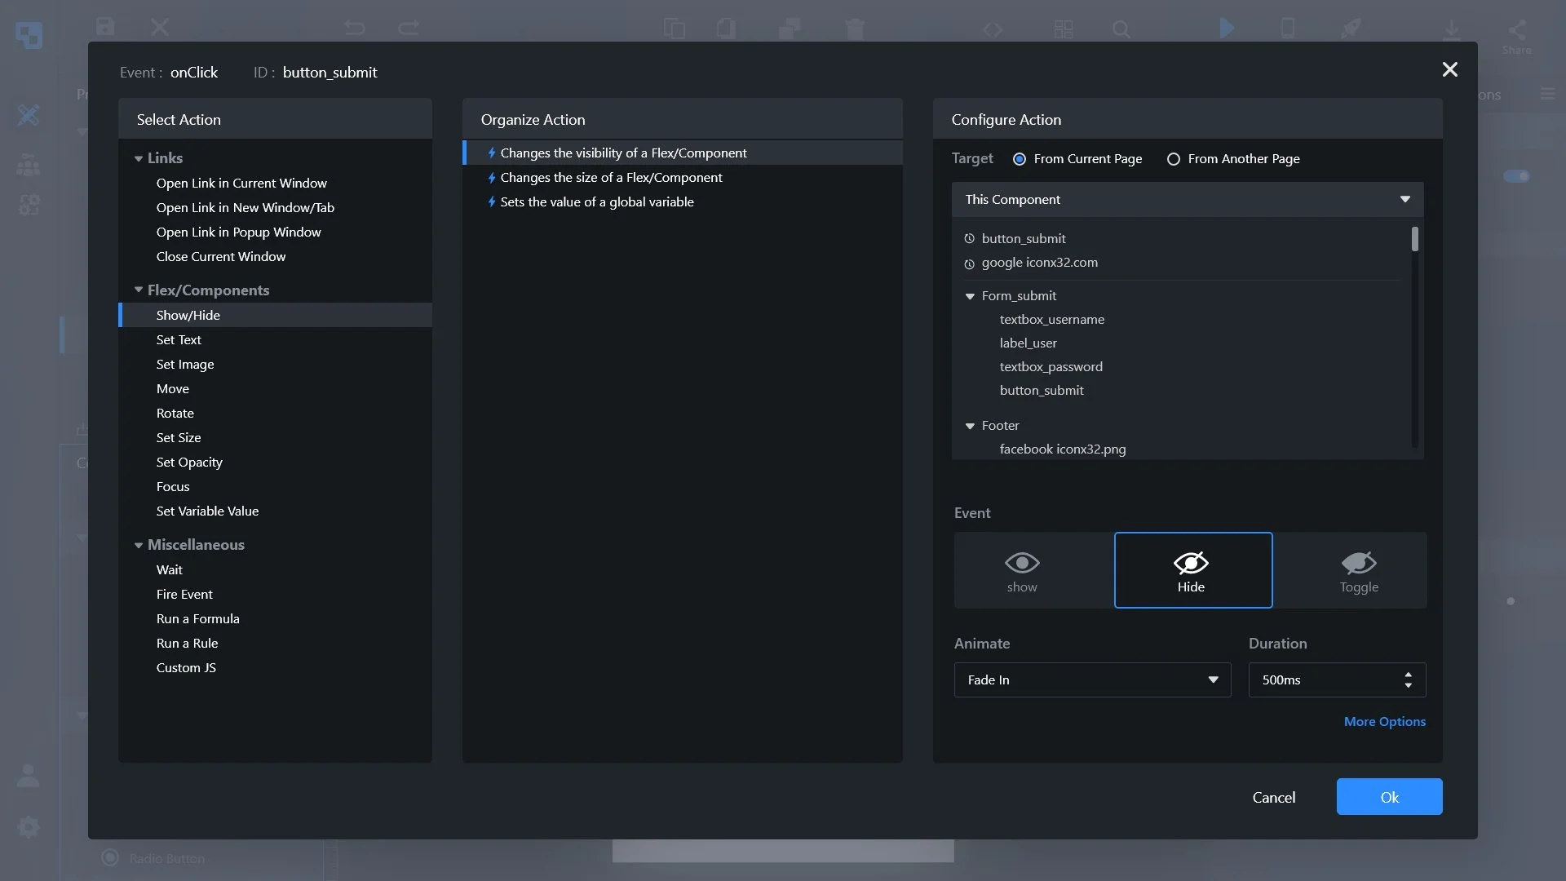Open the More Options link

(1384, 722)
